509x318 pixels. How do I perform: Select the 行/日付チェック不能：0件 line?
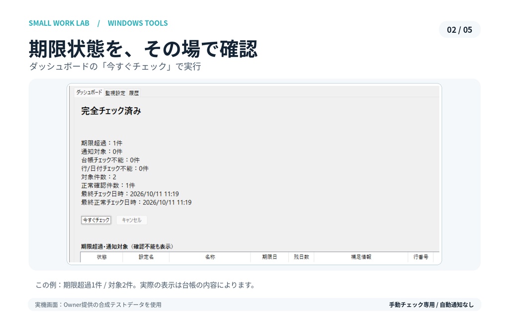coord(115,168)
